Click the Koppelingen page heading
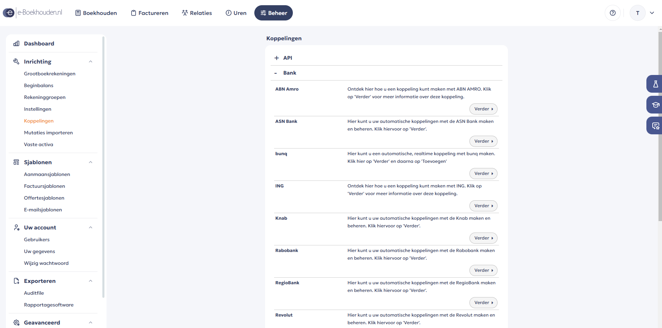Viewport: 662px width, 328px height. pyautogui.click(x=284, y=38)
